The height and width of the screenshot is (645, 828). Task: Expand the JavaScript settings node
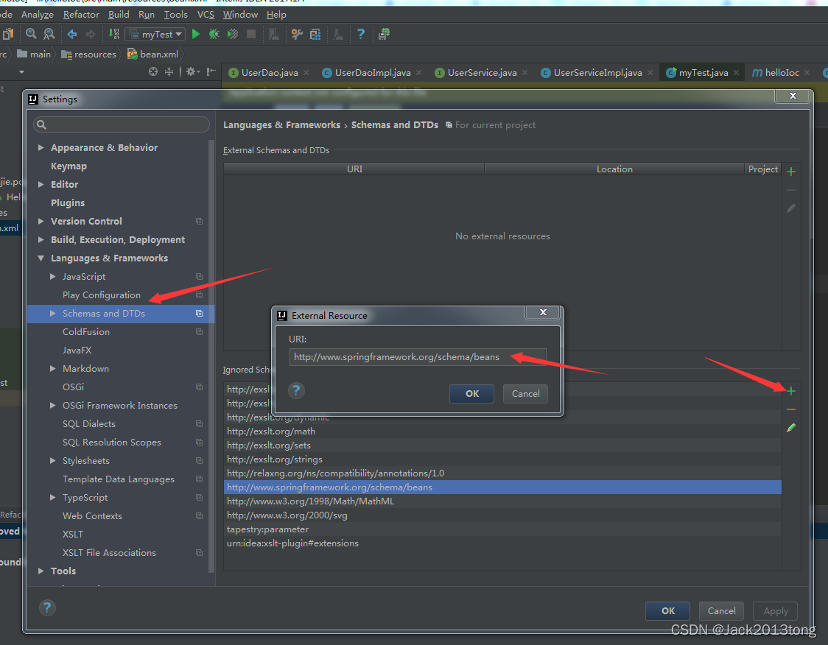click(52, 277)
